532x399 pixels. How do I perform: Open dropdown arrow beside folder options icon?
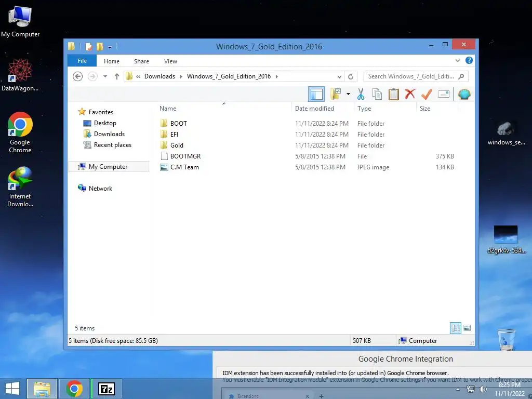point(348,94)
